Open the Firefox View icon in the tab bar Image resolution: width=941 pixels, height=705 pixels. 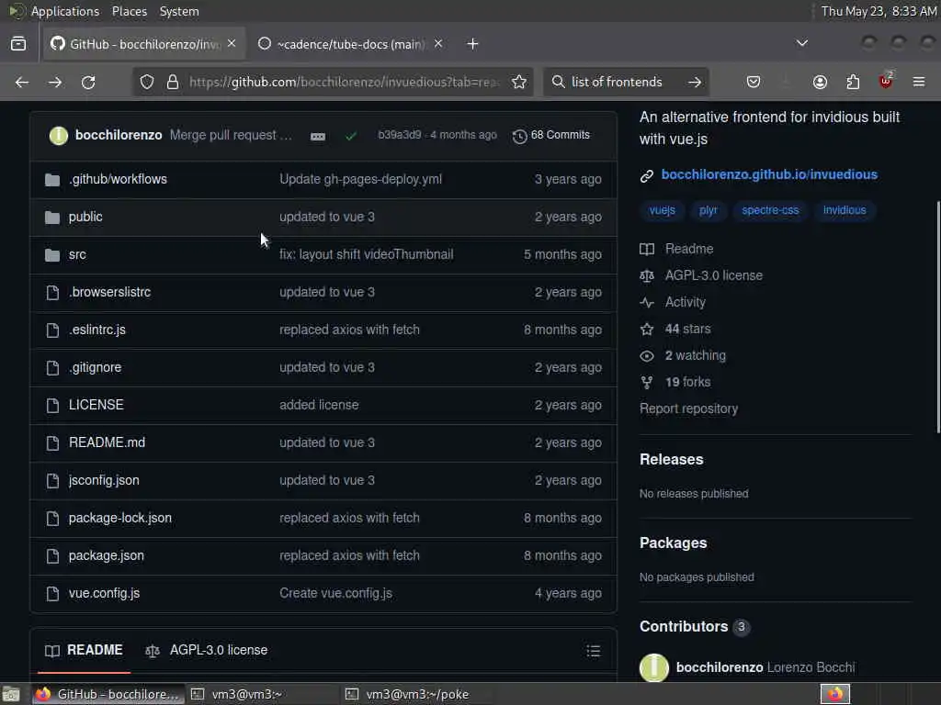[x=18, y=44]
